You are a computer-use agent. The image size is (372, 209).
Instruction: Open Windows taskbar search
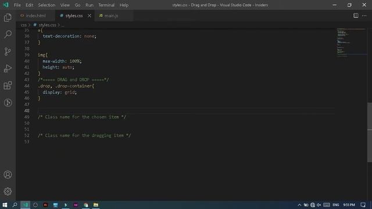(x=15, y=205)
